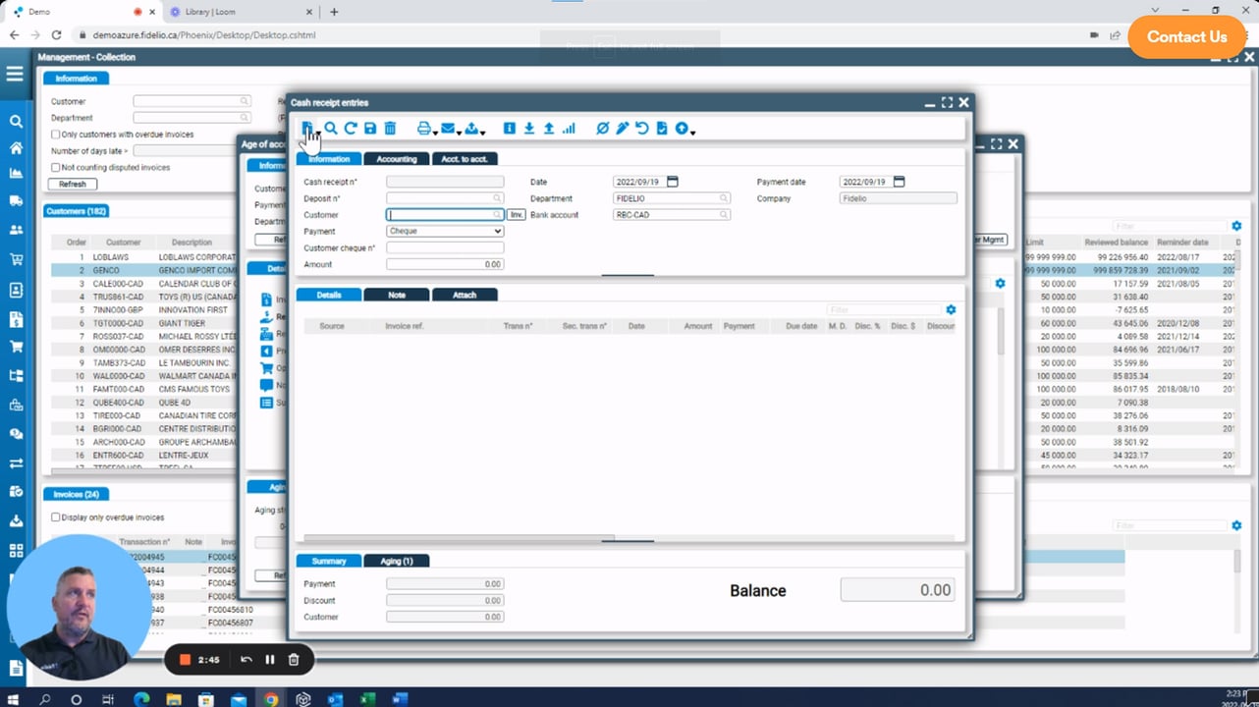Click the Refresh arrow icon in Cash receipt toolbar
The image size is (1259, 707).
(x=351, y=129)
